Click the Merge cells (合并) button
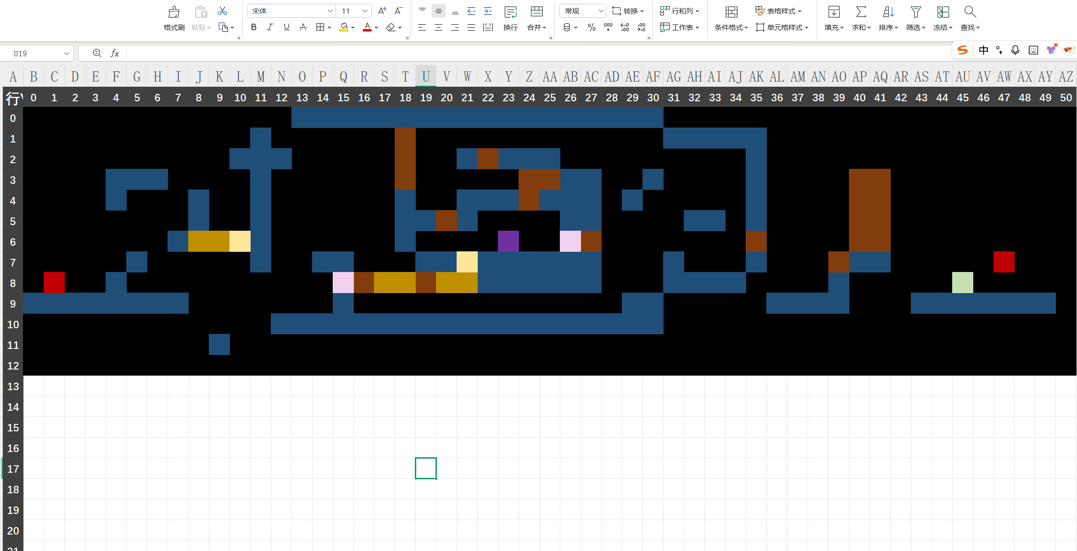This screenshot has width=1077, height=551. [x=536, y=19]
